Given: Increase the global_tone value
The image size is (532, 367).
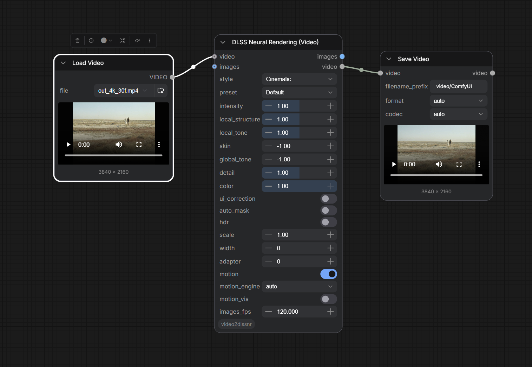Looking at the screenshot, I should tap(330, 159).
